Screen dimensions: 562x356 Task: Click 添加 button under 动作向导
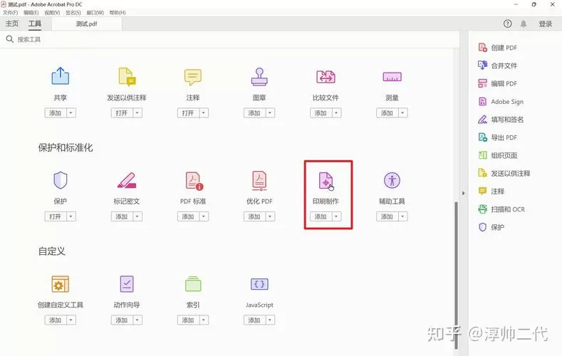point(122,320)
